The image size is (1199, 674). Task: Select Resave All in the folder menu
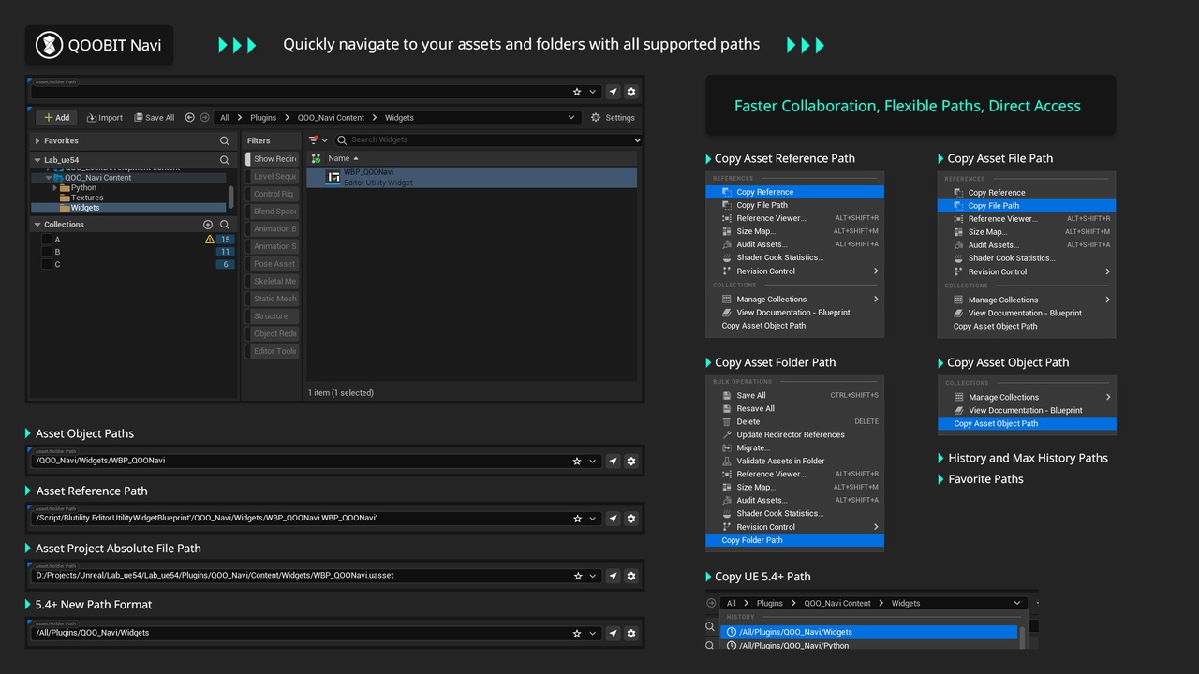(794, 409)
